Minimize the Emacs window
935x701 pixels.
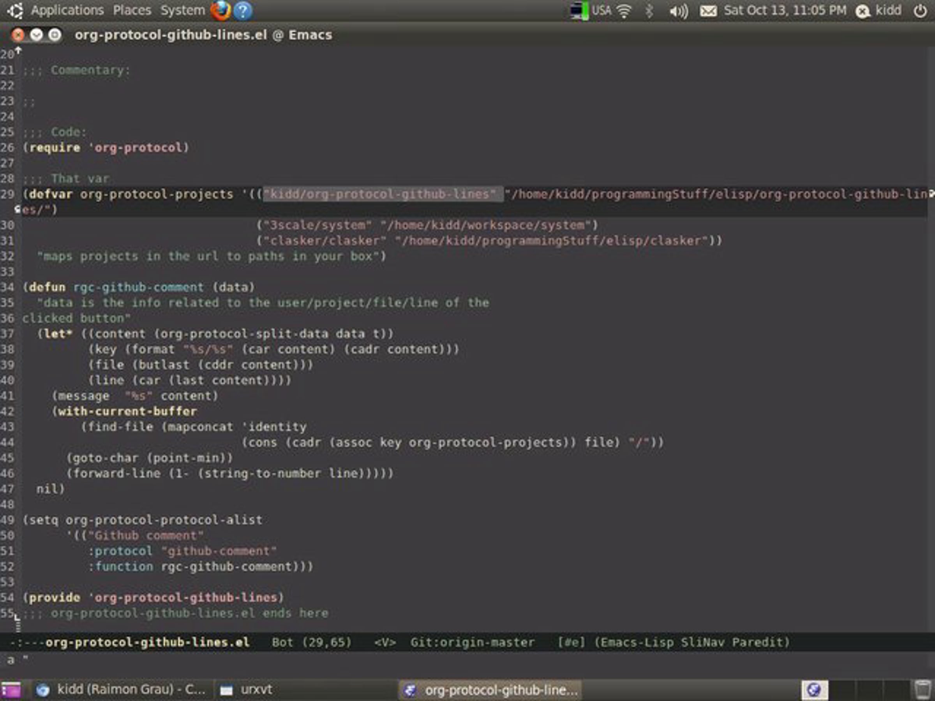click(x=36, y=35)
